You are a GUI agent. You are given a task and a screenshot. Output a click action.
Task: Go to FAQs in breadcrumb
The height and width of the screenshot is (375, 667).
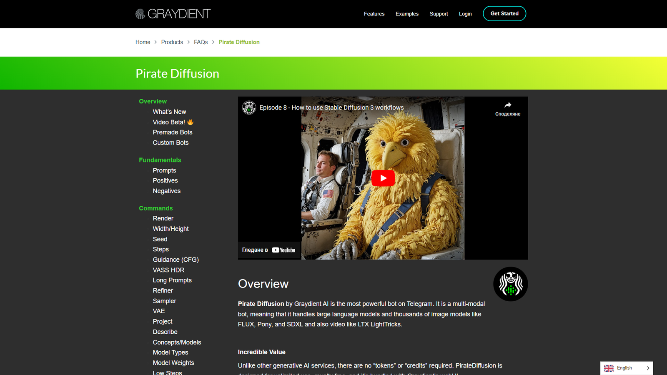click(201, 42)
